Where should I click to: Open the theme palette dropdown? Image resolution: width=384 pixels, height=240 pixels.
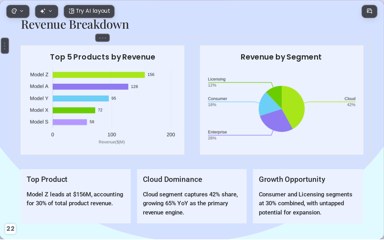click(x=18, y=11)
